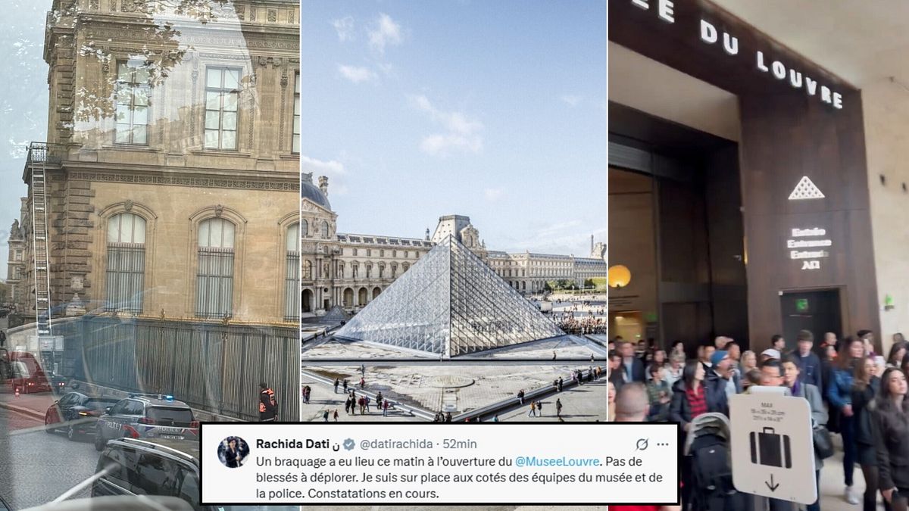The width and height of the screenshot is (909, 511).
Task: Open the tweet's three-dots more menu
Action: point(663,444)
